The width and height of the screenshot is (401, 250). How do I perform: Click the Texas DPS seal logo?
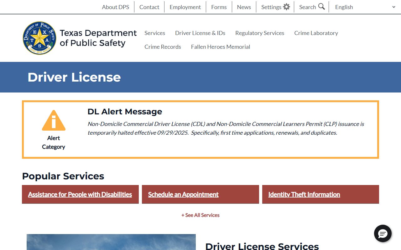[x=40, y=38]
